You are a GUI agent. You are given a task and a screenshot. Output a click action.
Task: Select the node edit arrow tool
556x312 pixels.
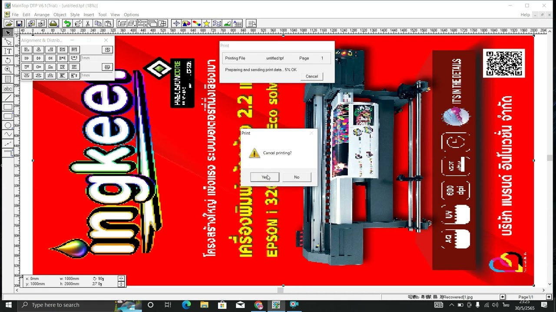[x=8, y=42]
